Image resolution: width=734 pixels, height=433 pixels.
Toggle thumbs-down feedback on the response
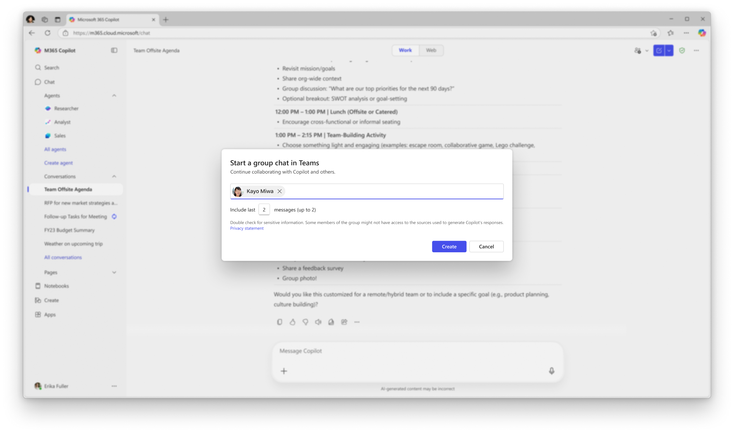tap(305, 322)
